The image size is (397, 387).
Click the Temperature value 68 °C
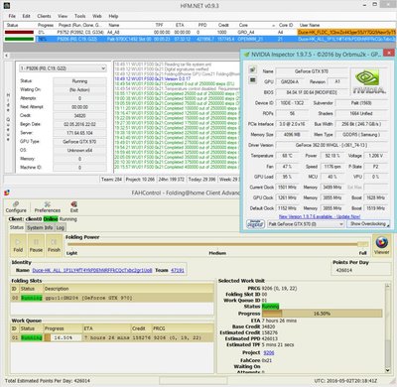point(287,156)
